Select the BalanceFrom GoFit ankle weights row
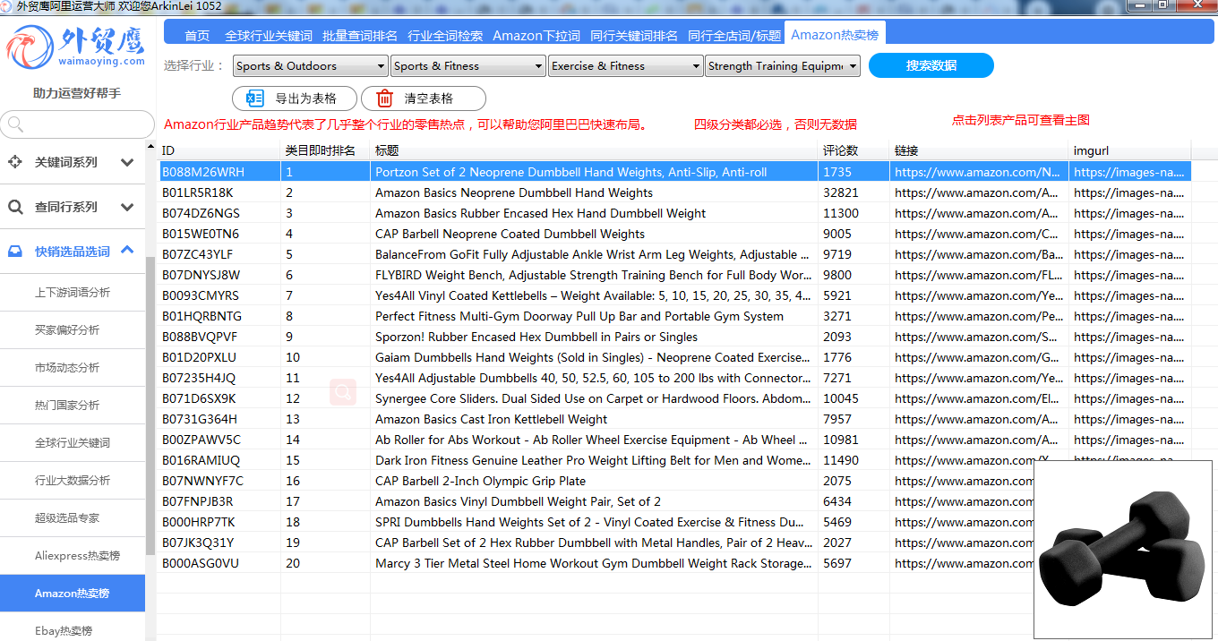Image resolution: width=1218 pixels, height=641 pixels. pos(674,254)
